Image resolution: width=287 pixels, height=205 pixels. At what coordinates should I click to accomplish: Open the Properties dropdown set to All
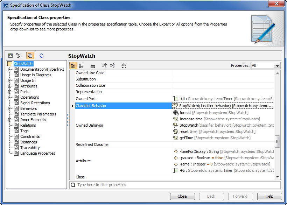266,65
